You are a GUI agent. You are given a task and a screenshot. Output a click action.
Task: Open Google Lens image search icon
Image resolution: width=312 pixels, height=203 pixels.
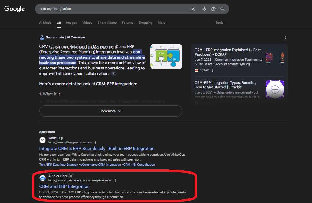[214, 9]
